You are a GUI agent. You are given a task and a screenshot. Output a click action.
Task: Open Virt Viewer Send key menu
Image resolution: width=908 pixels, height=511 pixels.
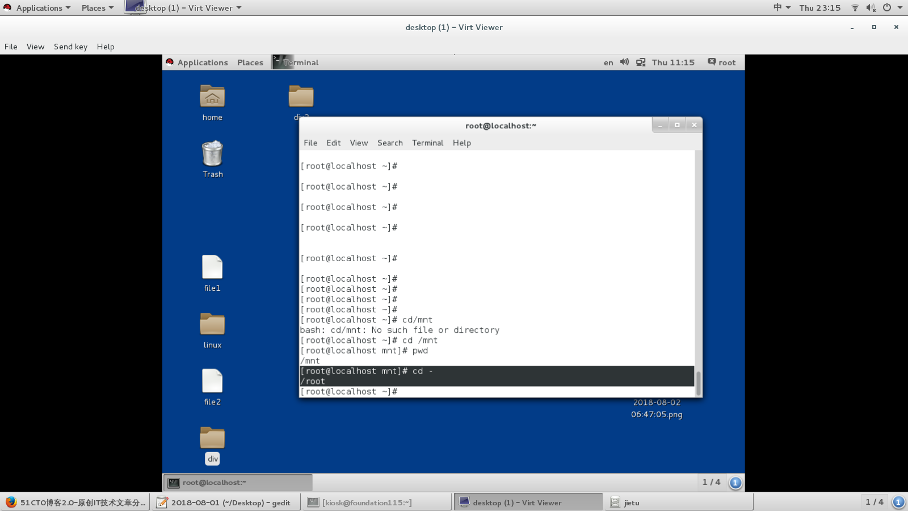[70, 47]
